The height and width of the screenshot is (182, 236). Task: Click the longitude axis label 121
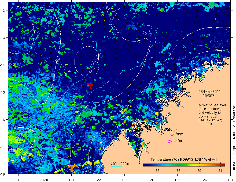pos(71,180)
